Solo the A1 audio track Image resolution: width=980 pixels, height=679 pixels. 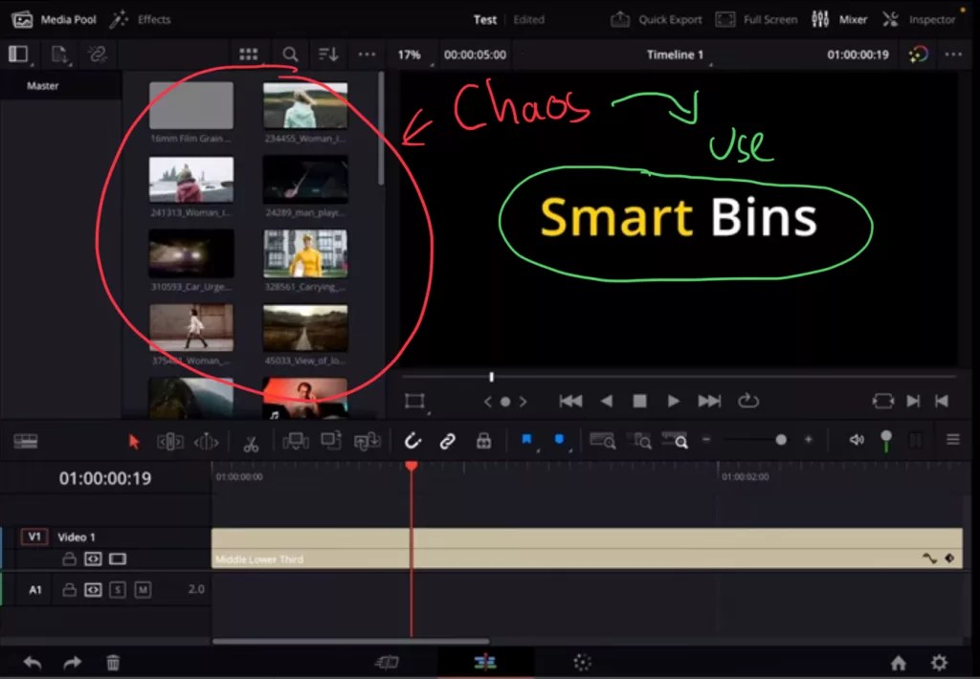tap(117, 590)
